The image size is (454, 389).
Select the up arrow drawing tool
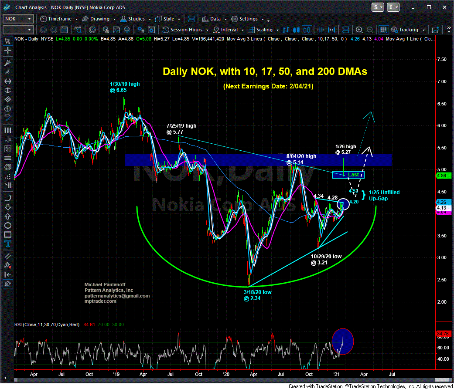(x=7, y=216)
